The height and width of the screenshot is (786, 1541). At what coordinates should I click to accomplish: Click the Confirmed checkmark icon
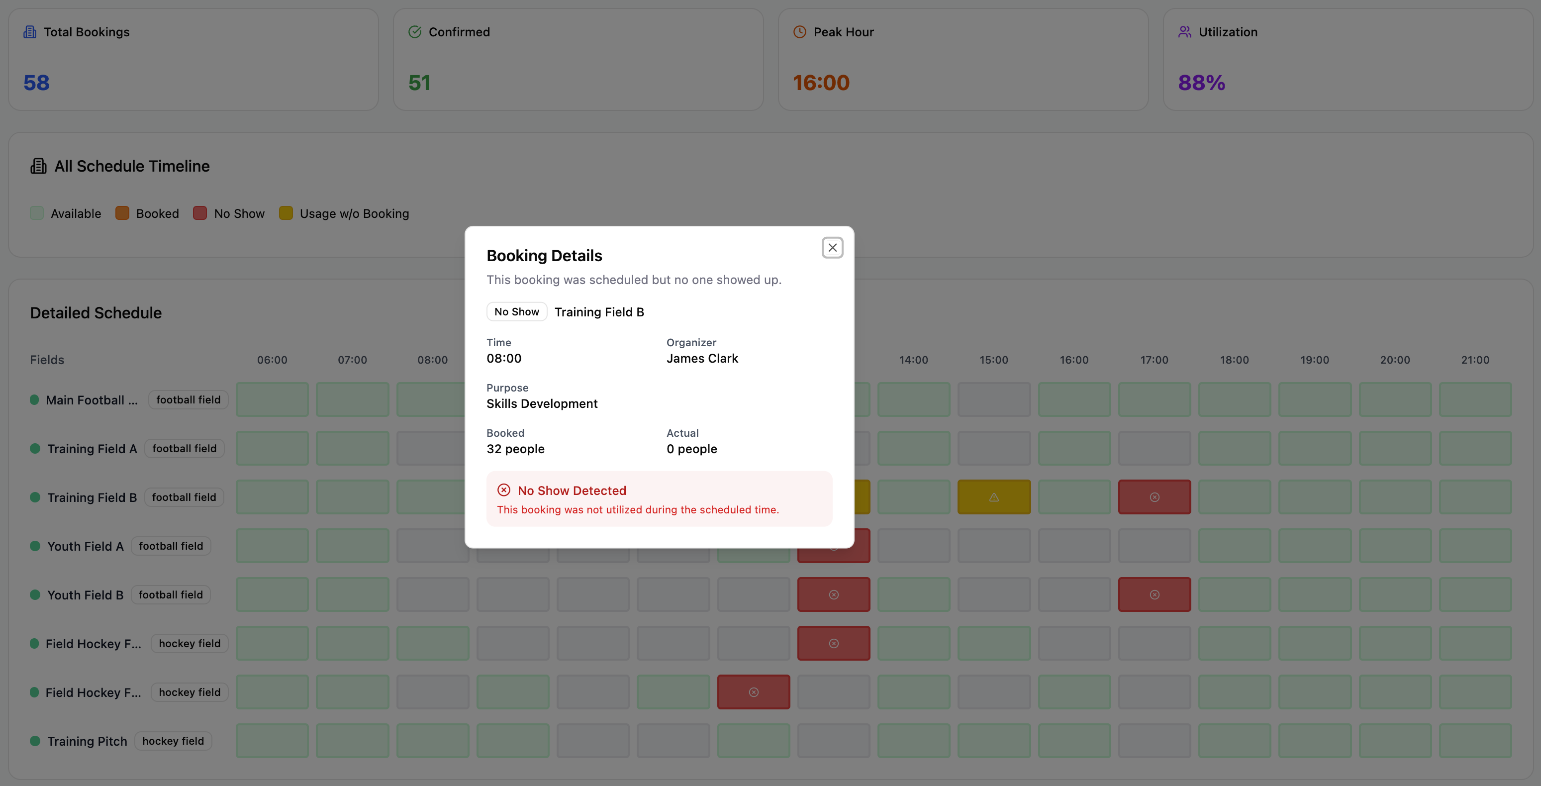(414, 32)
